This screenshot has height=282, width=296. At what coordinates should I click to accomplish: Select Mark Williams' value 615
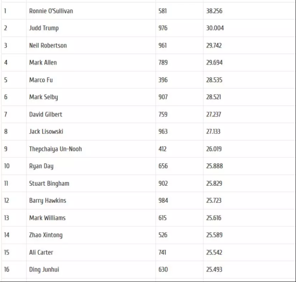coord(162,218)
